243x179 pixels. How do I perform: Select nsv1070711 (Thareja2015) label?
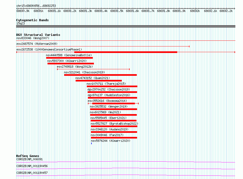pyautogui.click(x=106, y=84)
